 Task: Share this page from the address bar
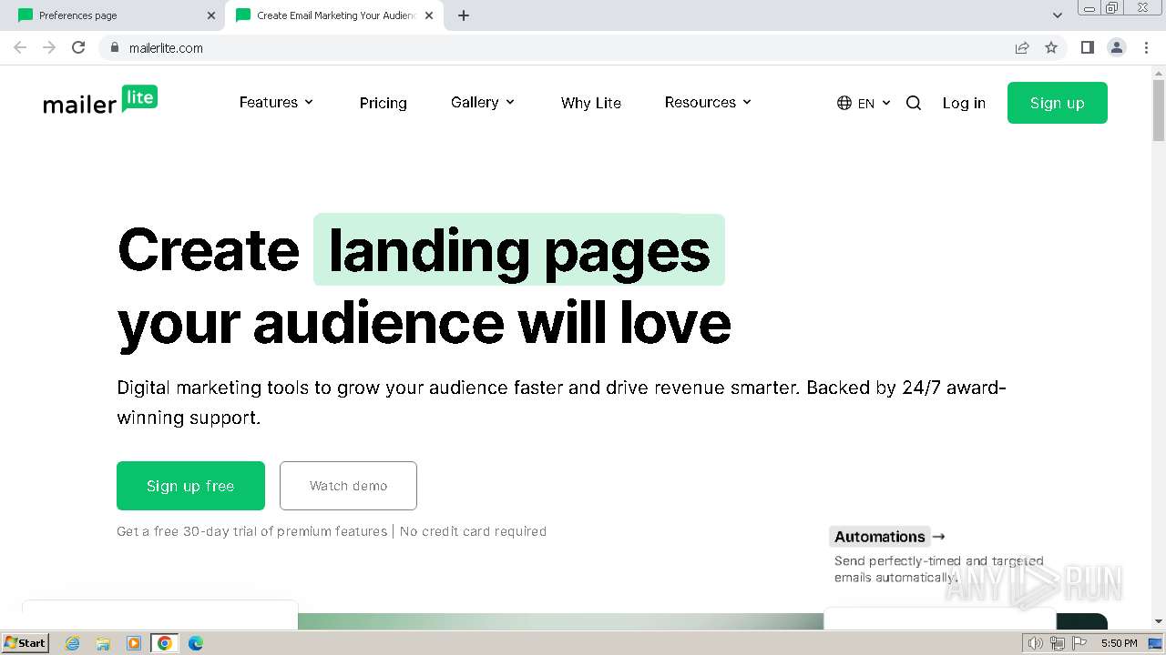1022,47
